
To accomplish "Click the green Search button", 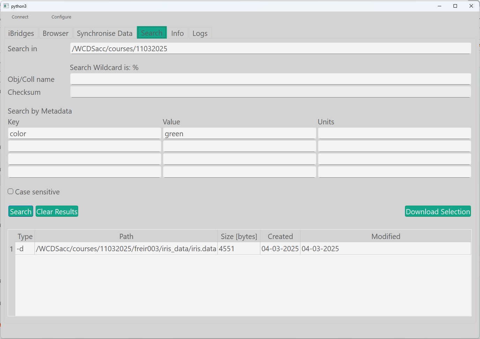I will (21, 211).
